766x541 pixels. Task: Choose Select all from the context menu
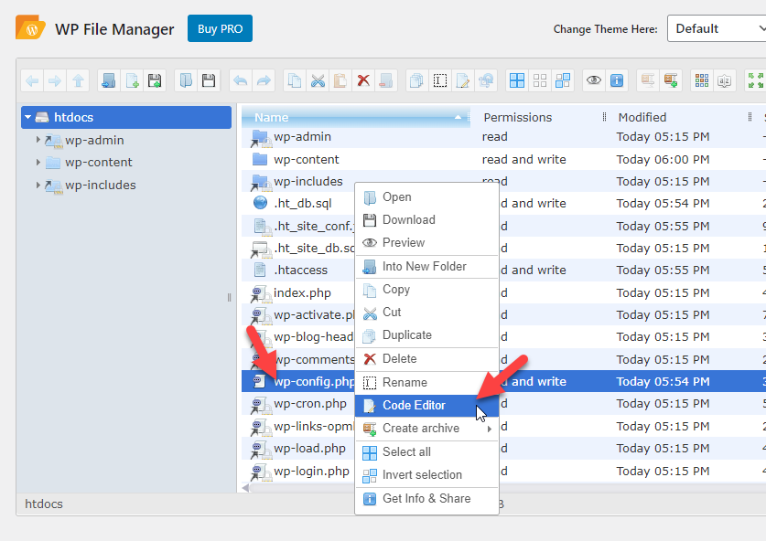point(427,452)
